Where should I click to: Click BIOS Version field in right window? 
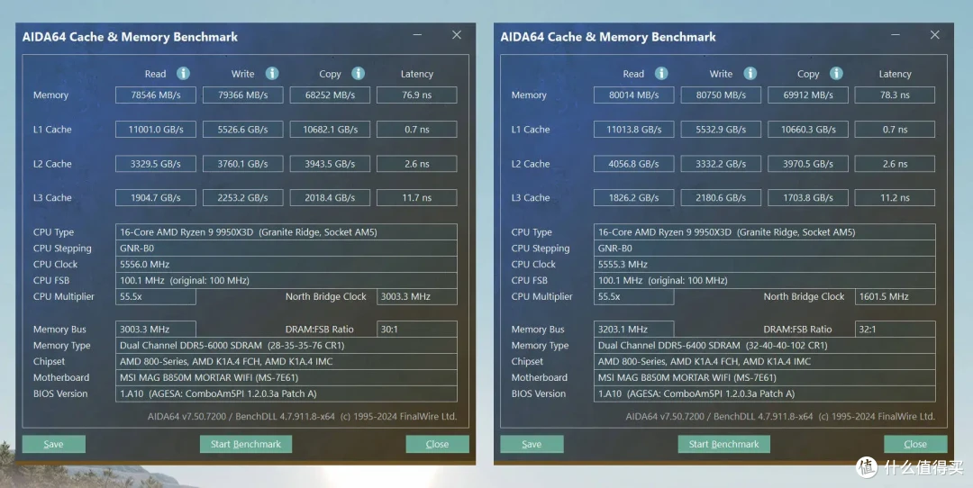765,393
